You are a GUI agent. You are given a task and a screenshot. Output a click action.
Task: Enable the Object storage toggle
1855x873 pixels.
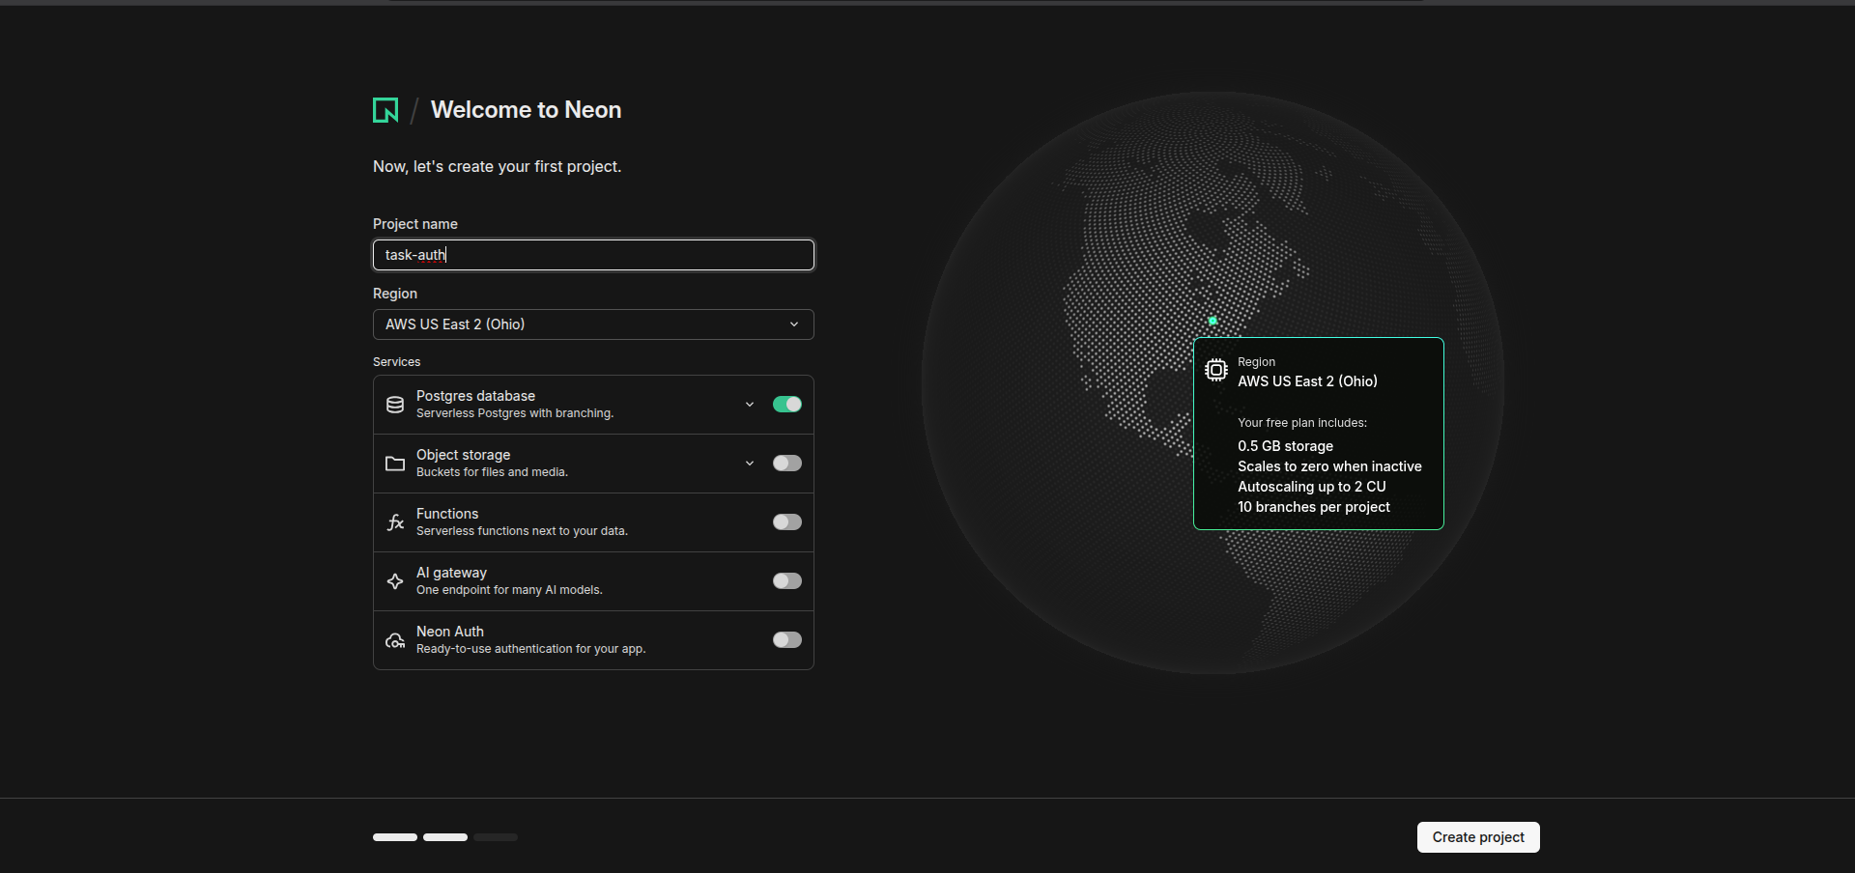point(787,464)
